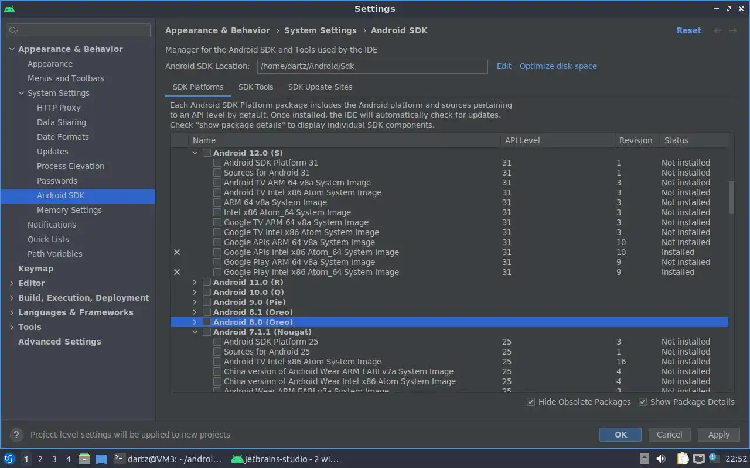
Task: Check the Android 11.0 (R) checkbox
Action: (207, 282)
